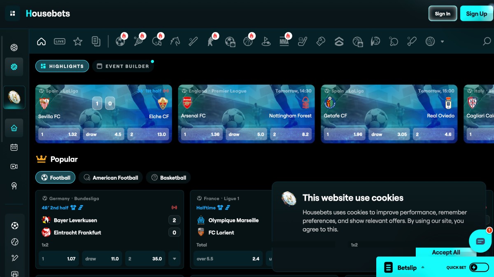The width and height of the screenshot is (494, 277).
Task: Bet on Sevilla FC win at 1.32
Action: pyautogui.click(x=59, y=134)
